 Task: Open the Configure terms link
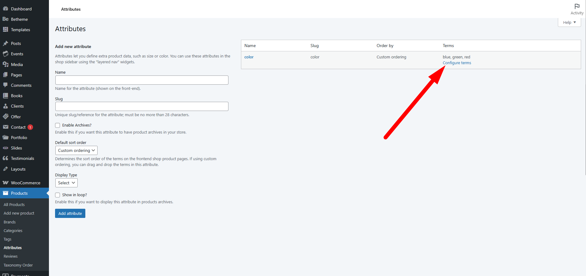(x=457, y=63)
